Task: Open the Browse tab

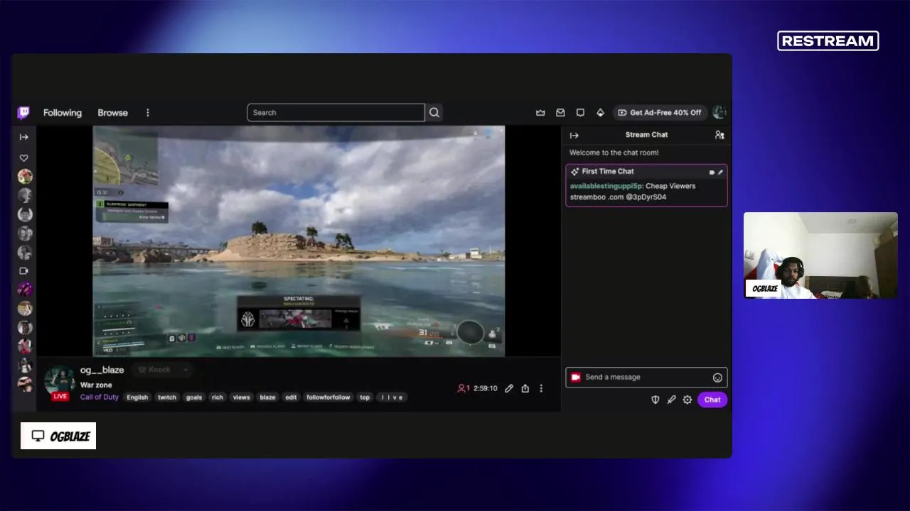Action: point(113,113)
